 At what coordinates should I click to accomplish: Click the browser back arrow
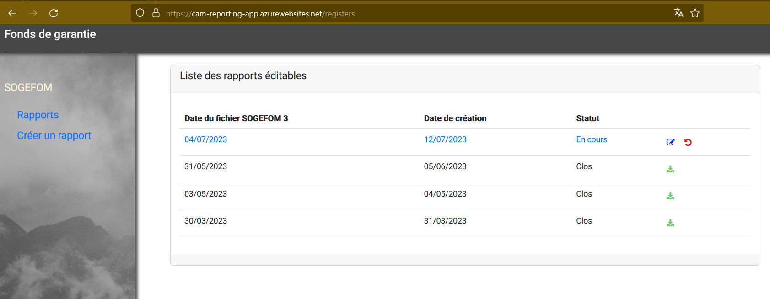pos(12,13)
